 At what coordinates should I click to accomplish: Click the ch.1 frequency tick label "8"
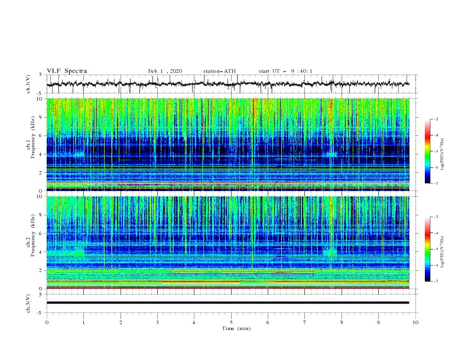[x=41, y=117]
